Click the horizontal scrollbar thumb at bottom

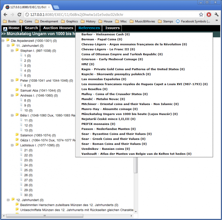click(x=45, y=216)
